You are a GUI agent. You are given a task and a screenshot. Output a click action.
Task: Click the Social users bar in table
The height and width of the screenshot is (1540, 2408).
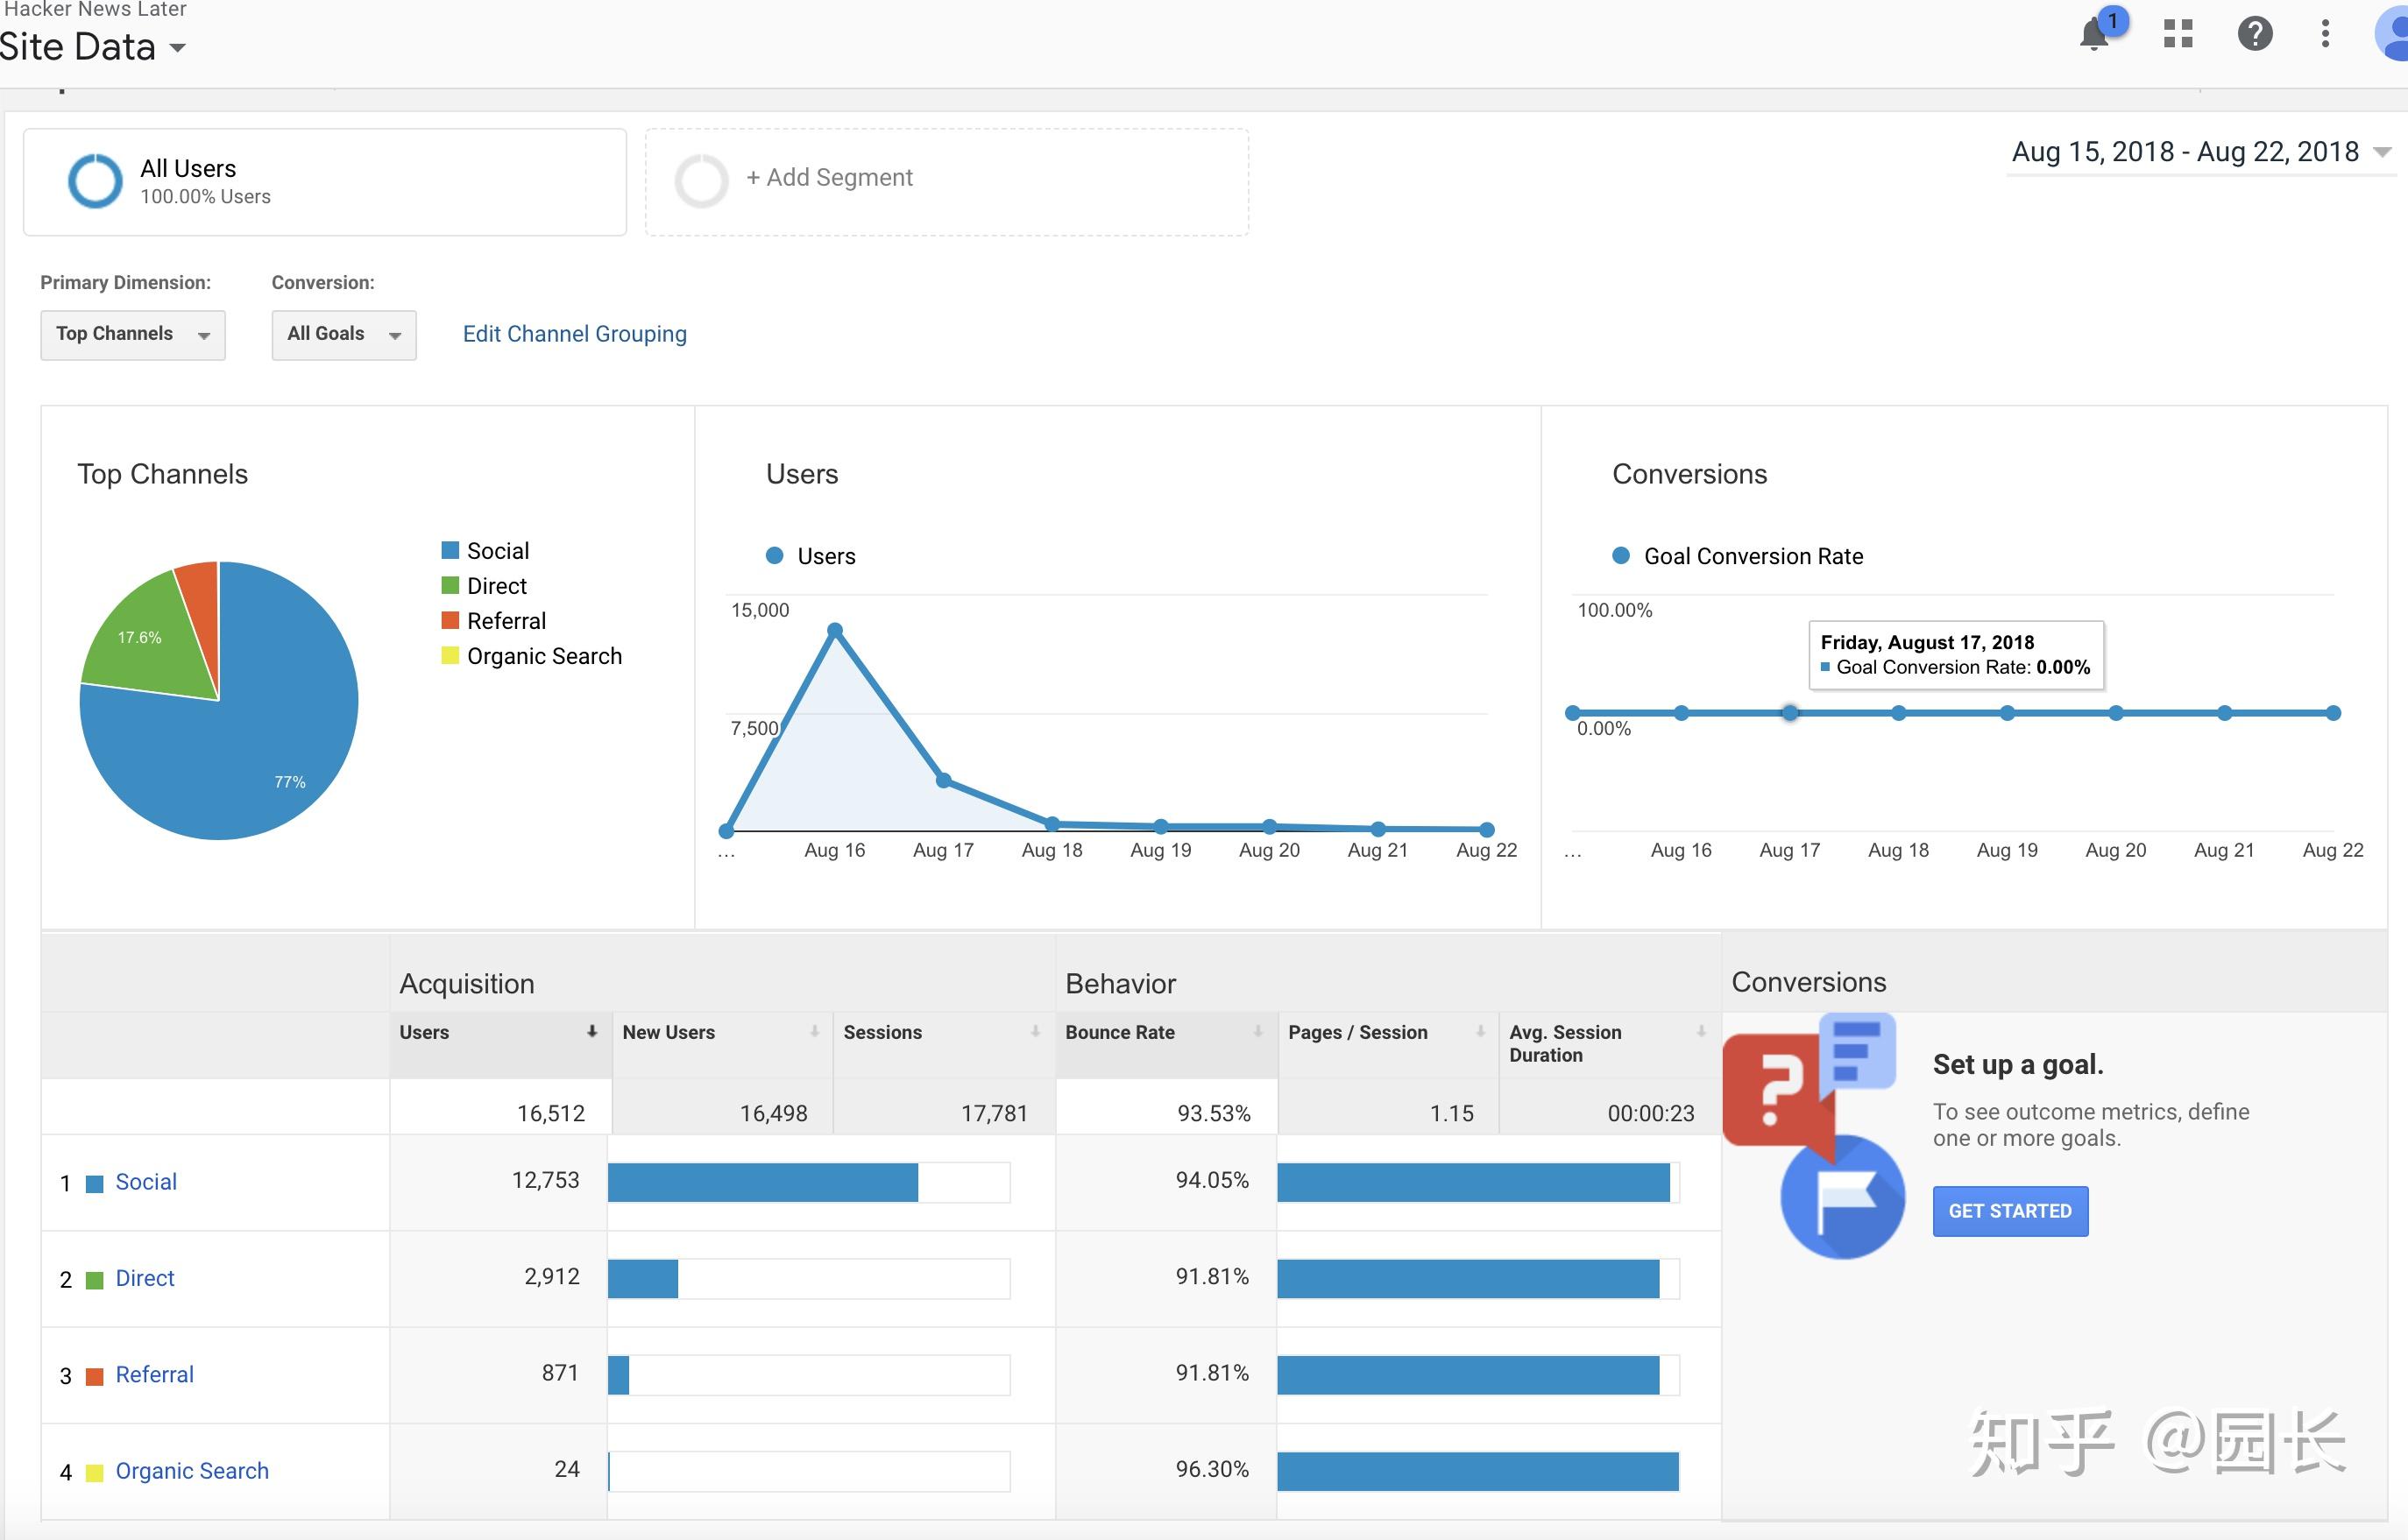763,1182
